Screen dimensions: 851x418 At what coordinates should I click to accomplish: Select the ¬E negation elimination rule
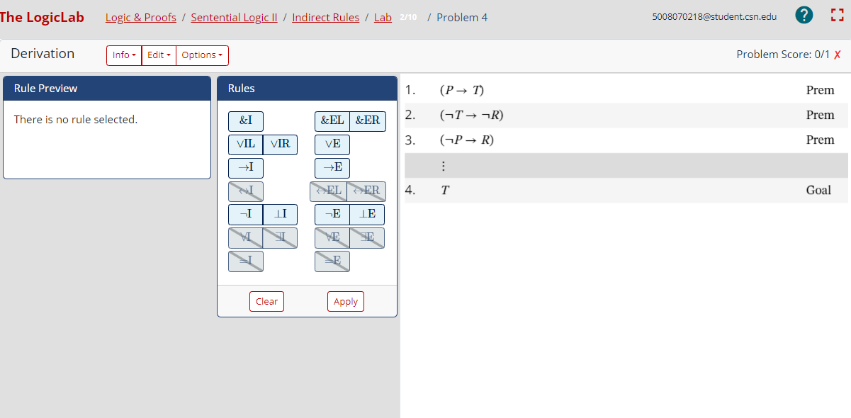point(332,214)
